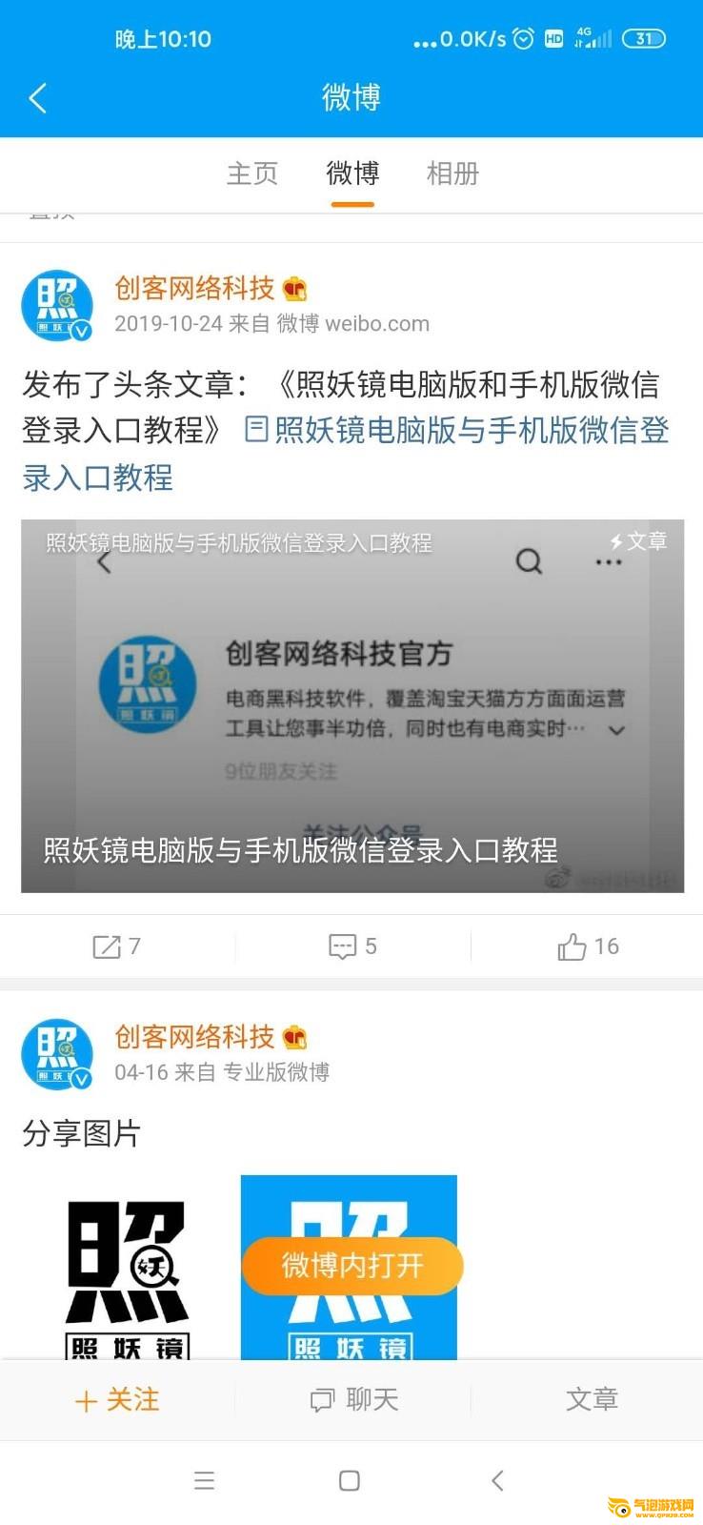Open repost icon on first post
The width and height of the screenshot is (703, 1525).
[106, 946]
